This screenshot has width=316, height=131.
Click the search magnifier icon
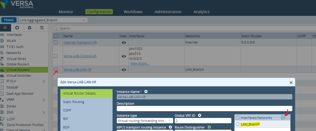click(56, 29)
